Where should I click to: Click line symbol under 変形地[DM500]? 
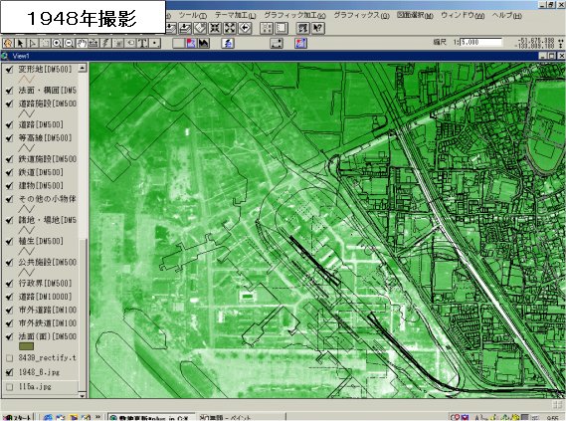pyautogui.click(x=26, y=79)
